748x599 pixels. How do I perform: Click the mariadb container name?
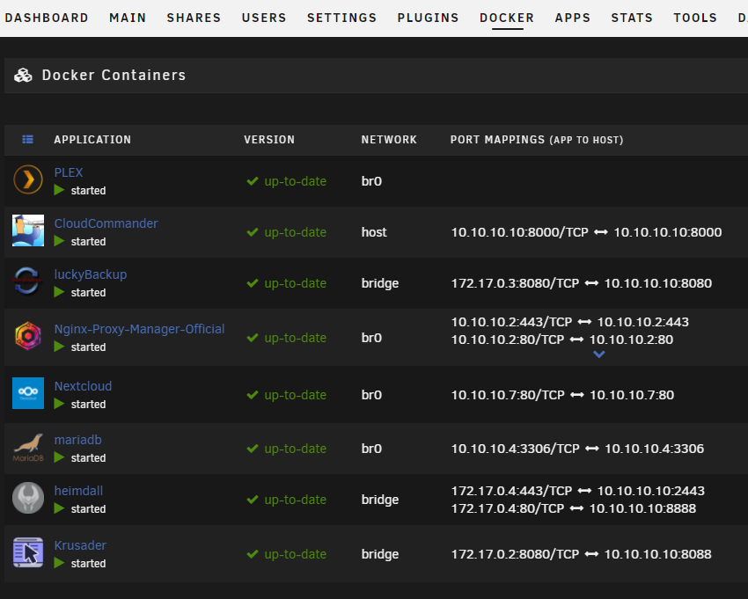(77, 440)
